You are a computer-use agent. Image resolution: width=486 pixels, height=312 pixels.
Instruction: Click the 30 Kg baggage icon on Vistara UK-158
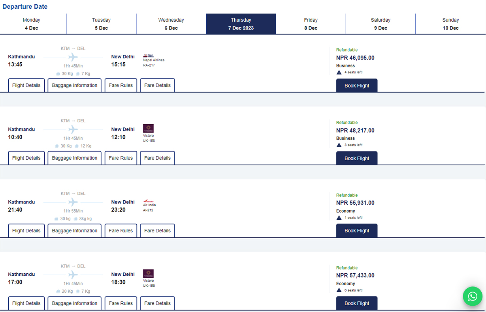pos(57,146)
